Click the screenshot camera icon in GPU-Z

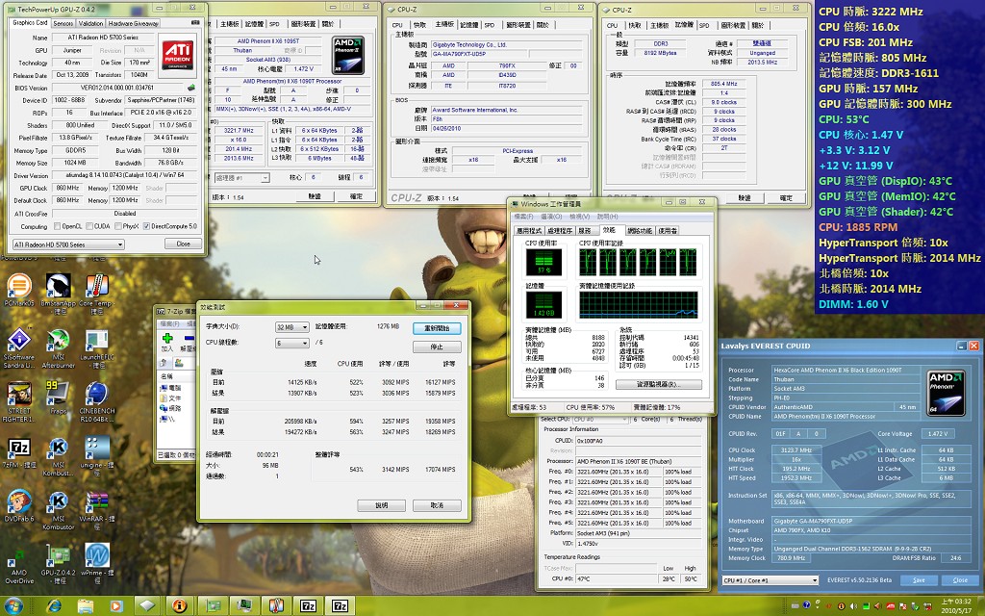[x=194, y=23]
